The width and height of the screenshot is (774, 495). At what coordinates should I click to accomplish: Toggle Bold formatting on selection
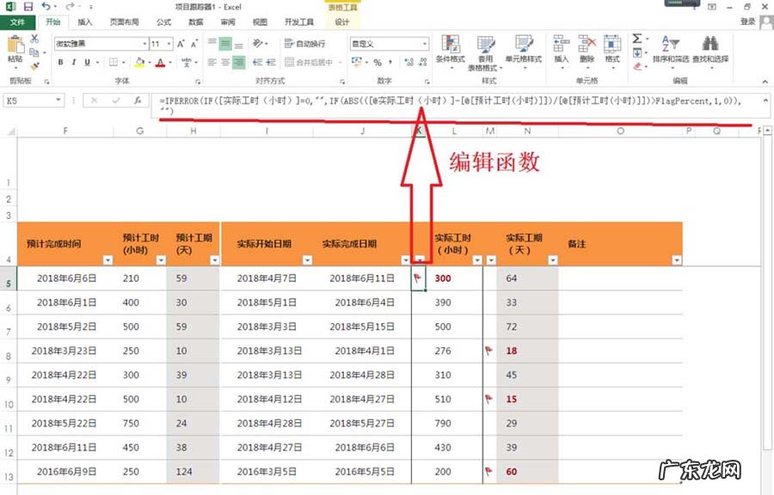[61, 61]
